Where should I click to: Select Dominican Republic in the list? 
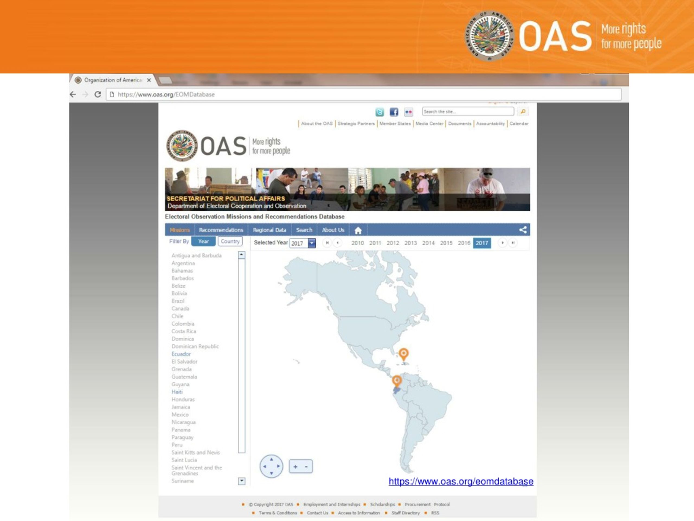tap(195, 347)
